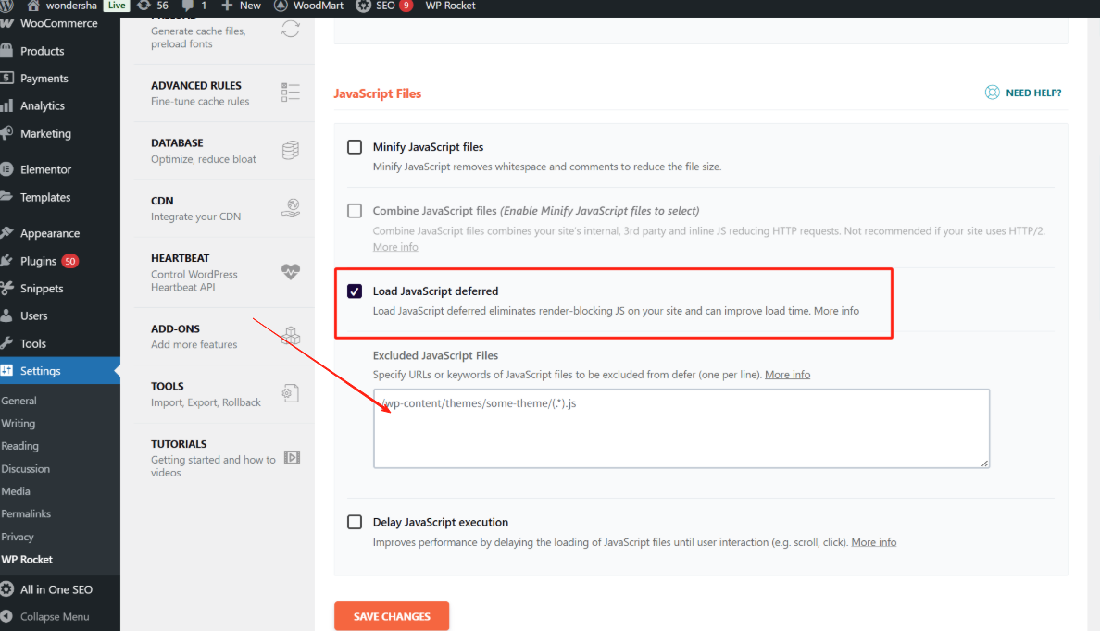Click the Tools file-gear icon
The image size is (1100, 631).
tap(291, 393)
